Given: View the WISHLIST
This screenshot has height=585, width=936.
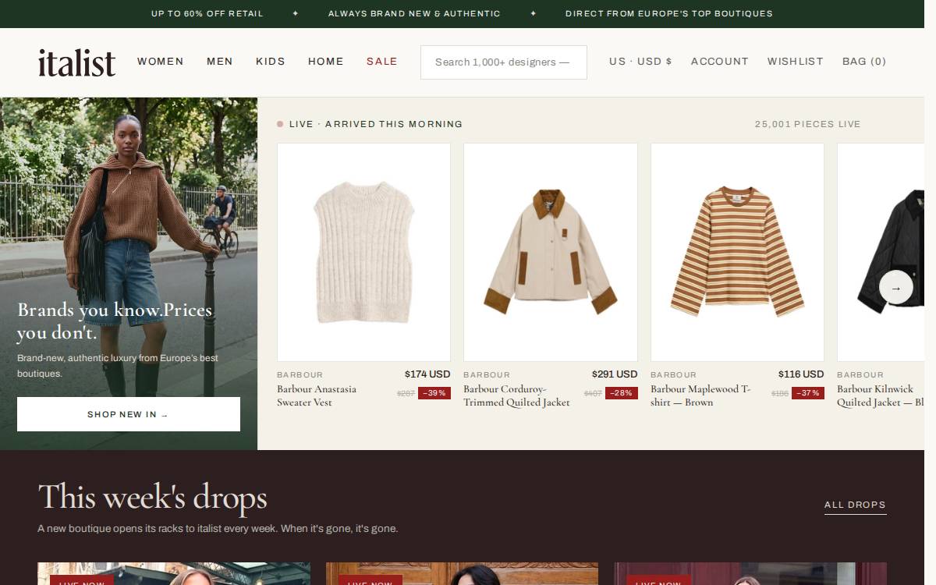Looking at the screenshot, I should click(796, 62).
